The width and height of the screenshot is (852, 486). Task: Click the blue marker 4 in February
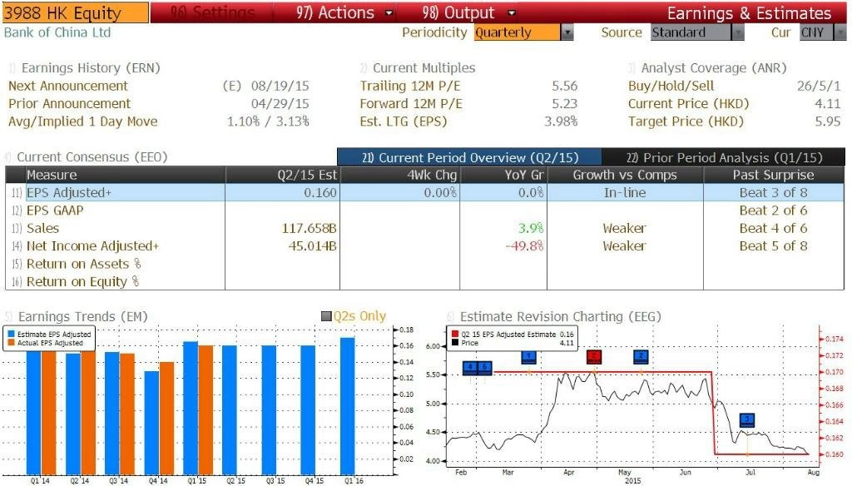tap(470, 368)
